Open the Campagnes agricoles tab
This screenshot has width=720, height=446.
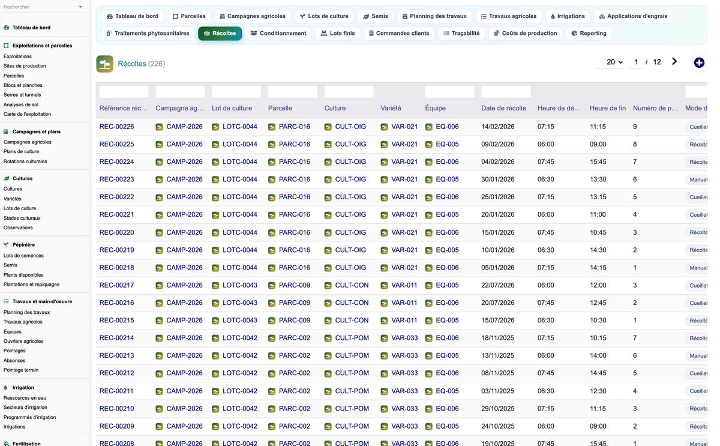click(253, 16)
